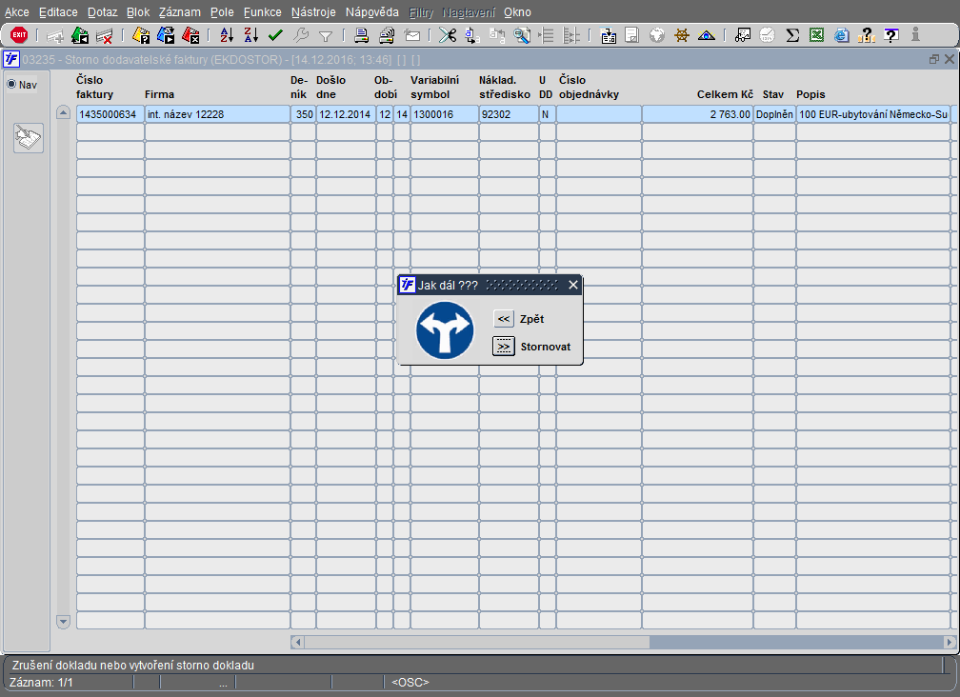The width and height of the screenshot is (960, 697).
Task: Click the scroll up arrow beside first row
Action: tap(64, 113)
